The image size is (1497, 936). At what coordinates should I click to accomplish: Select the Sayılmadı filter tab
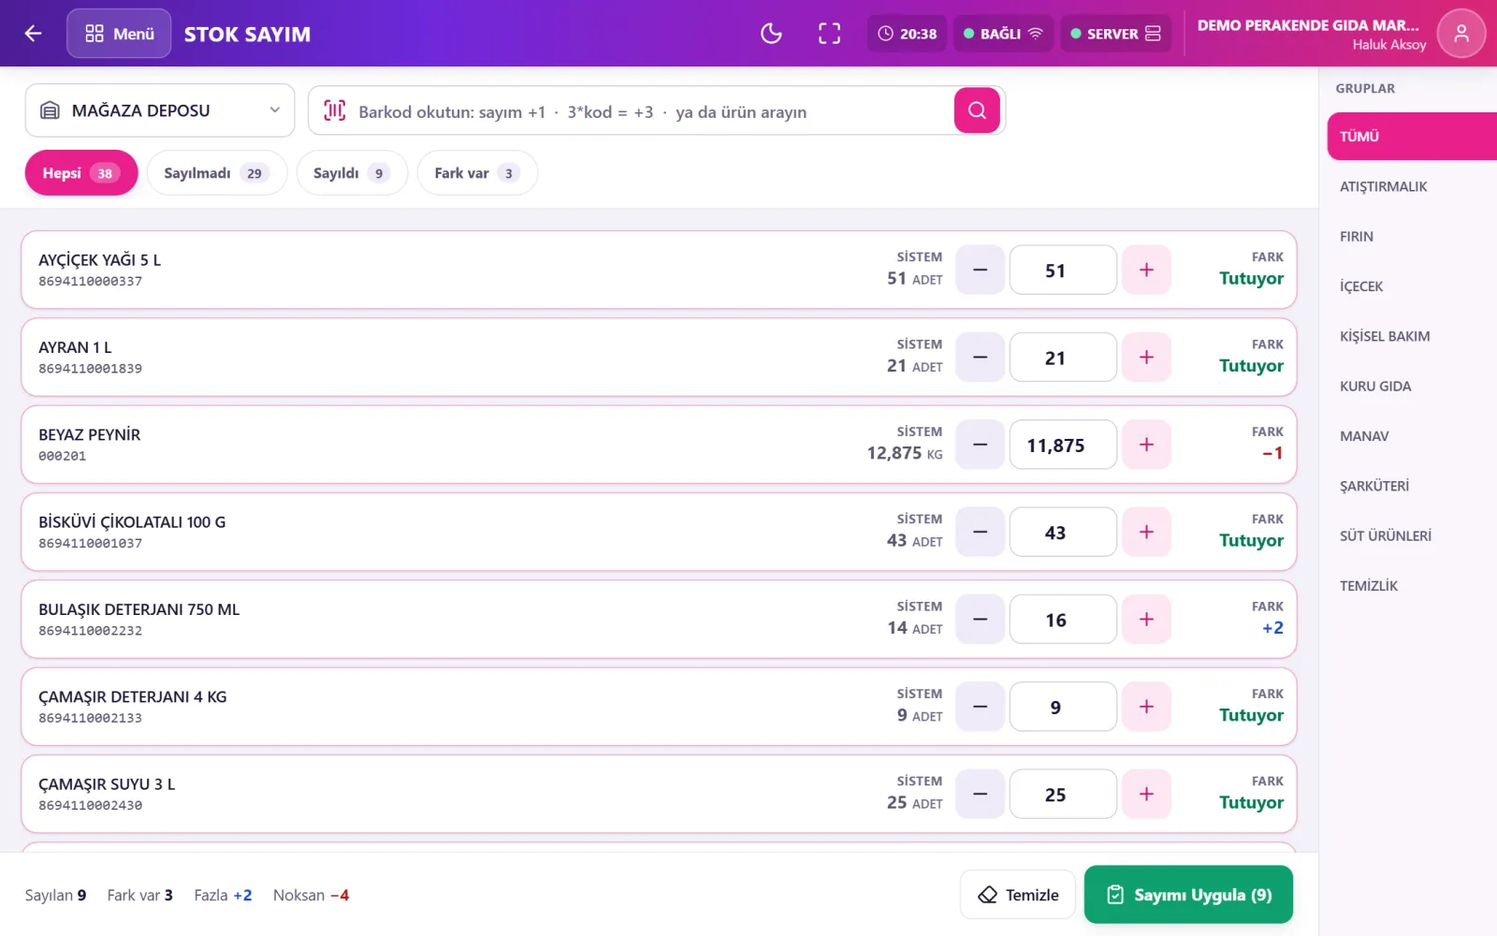[217, 173]
